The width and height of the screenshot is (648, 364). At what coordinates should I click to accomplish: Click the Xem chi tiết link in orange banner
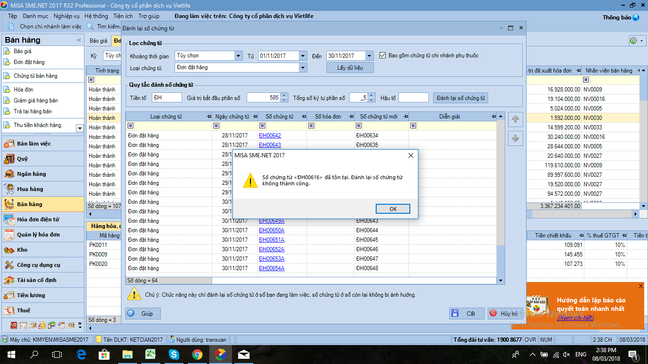575,318
